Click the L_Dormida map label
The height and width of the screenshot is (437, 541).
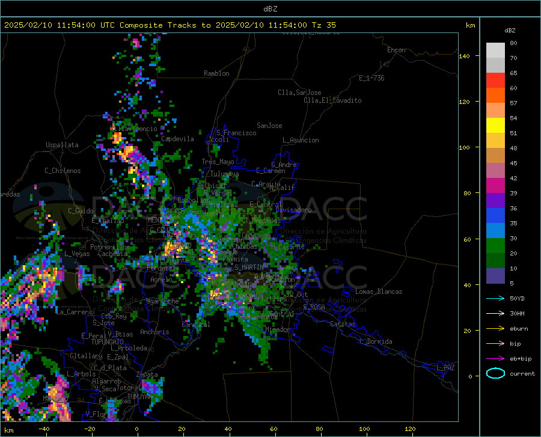[x=375, y=341]
